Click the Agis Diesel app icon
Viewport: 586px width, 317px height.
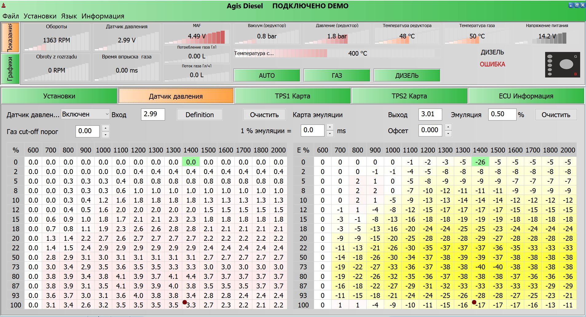[4, 5]
